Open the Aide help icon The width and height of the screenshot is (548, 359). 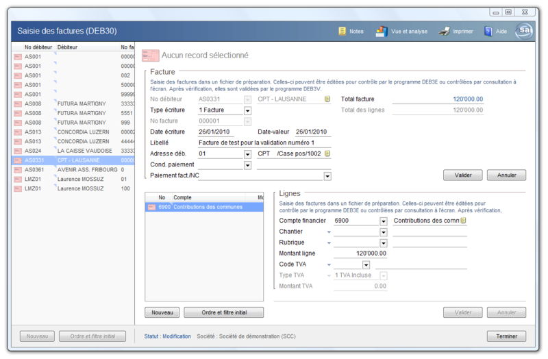tap(488, 32)
